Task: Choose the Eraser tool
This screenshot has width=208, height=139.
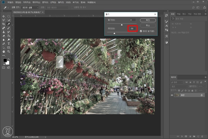Action: point(4,36)
